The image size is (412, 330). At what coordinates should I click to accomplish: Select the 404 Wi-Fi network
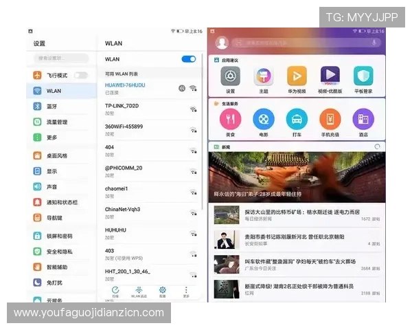pos(150,151)
